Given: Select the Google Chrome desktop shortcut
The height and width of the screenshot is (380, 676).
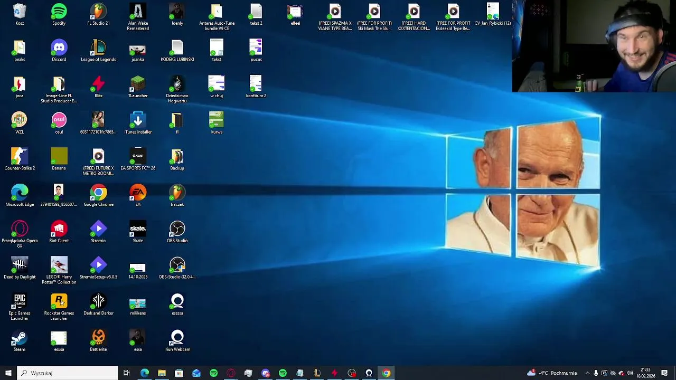Looking at the screenshot, I should coord(98,196).
